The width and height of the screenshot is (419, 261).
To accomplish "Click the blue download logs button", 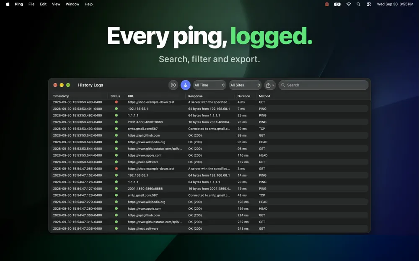I will (x=186, y=85).
